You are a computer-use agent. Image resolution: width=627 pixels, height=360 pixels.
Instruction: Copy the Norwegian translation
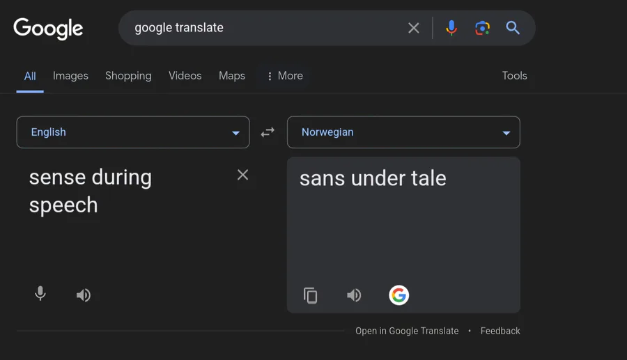pos(310,296)
